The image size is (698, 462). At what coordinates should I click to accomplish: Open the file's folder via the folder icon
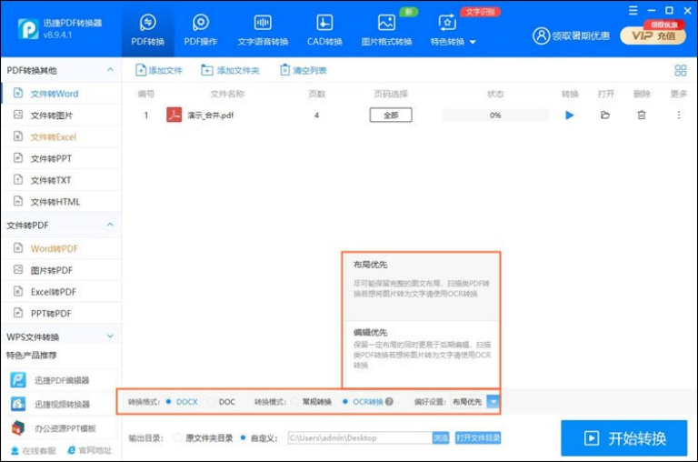[605, 115]
